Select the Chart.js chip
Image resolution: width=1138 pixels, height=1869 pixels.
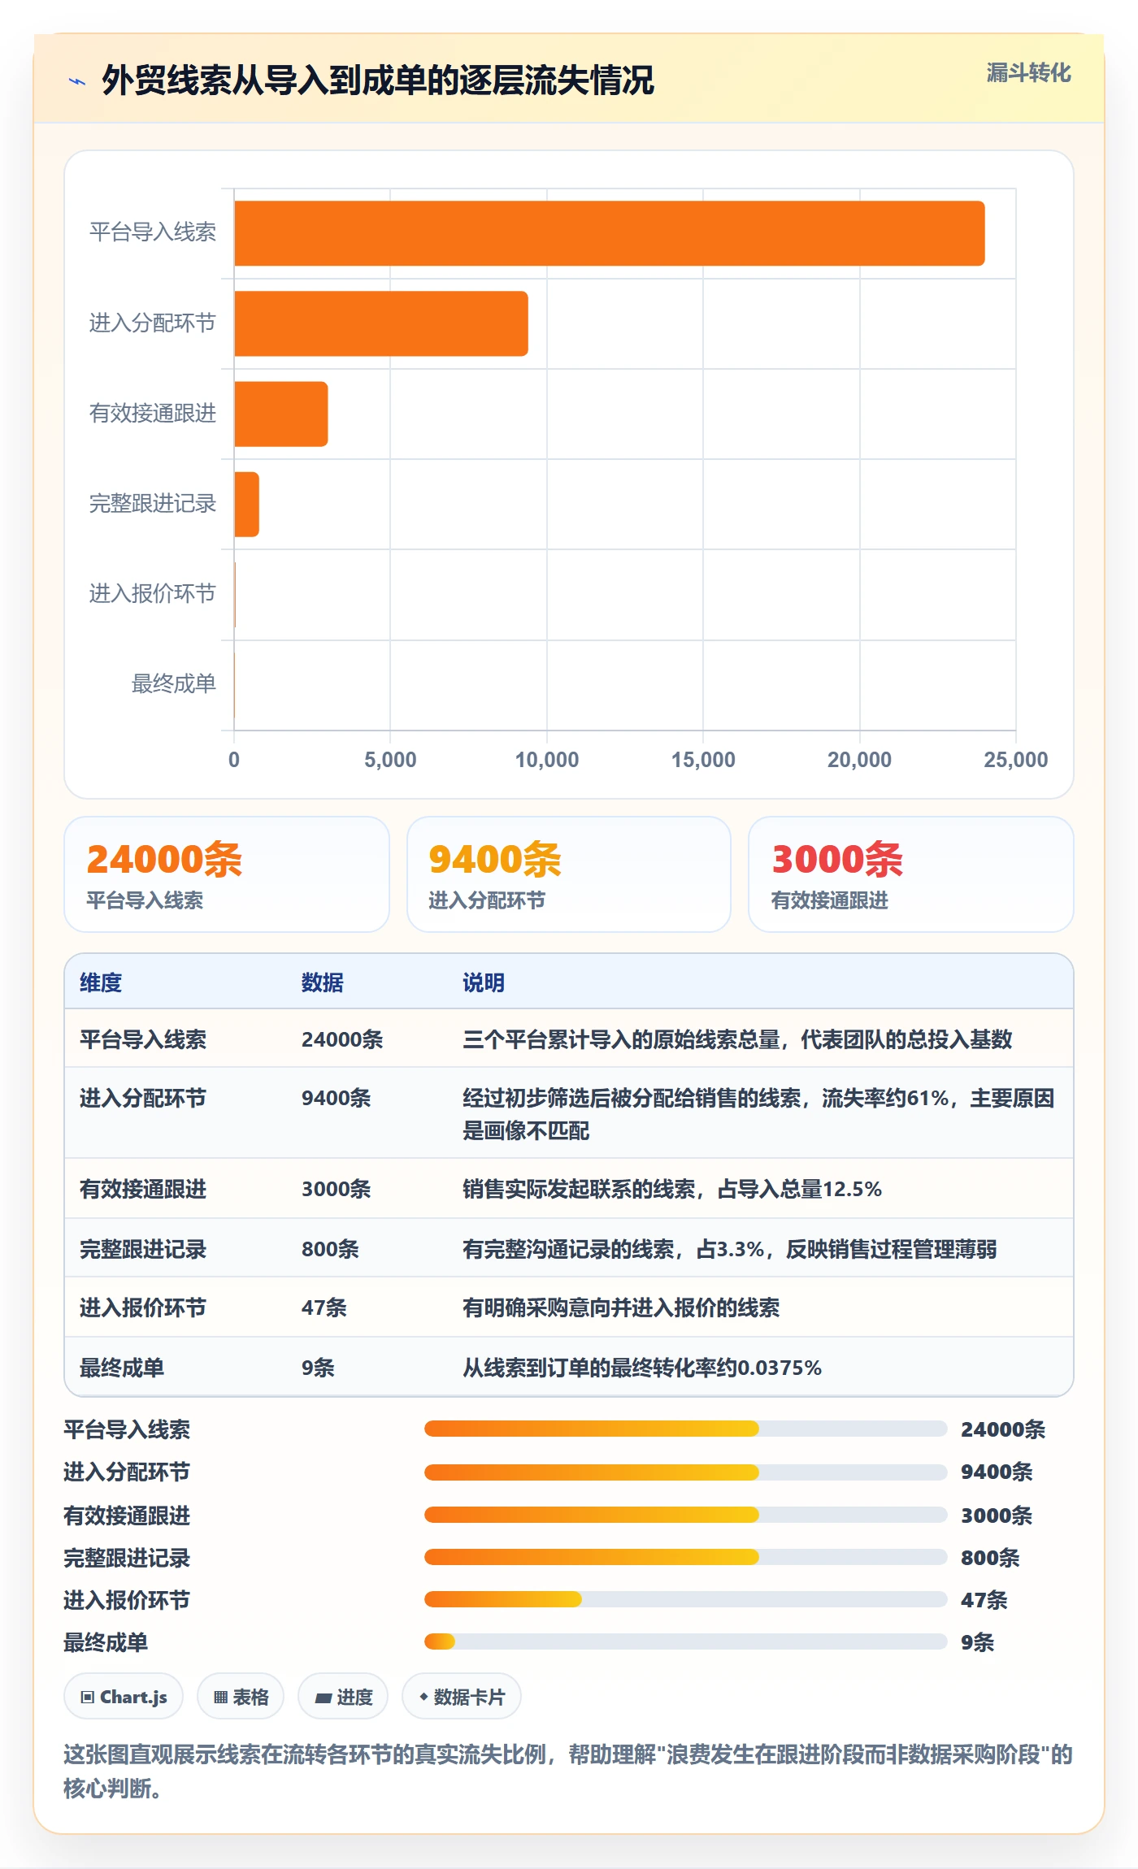coord(124,1697)
